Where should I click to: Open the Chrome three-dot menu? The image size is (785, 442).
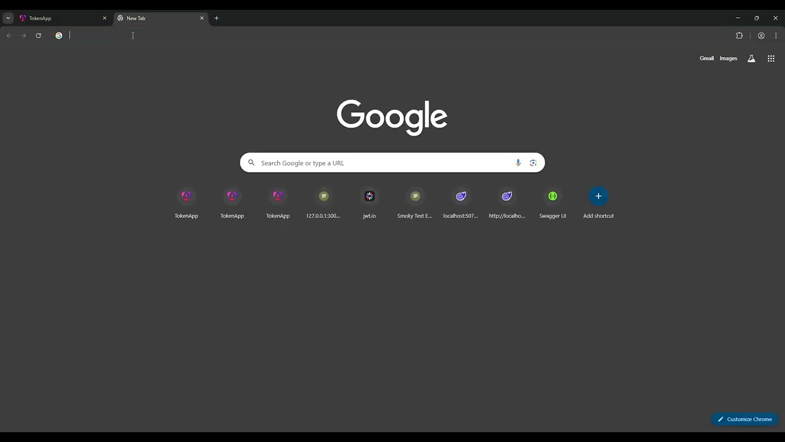(x=776, y=36)
